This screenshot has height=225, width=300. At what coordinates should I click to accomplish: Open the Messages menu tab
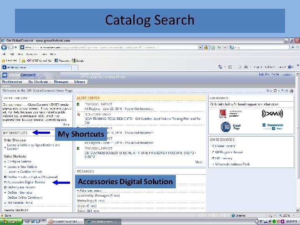(61, 82)
